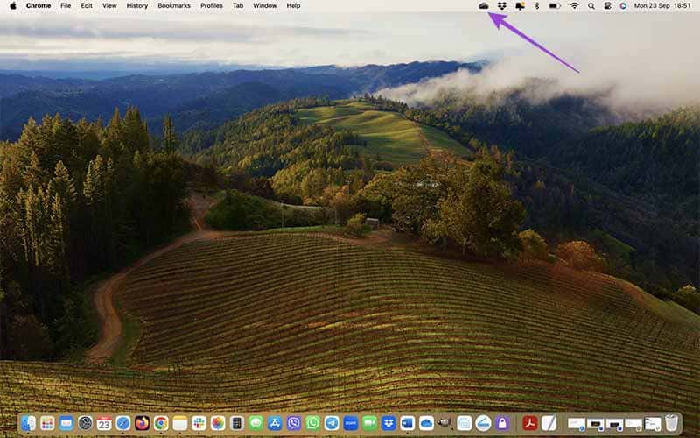Open Dropbox app from the Dock

click(x=388, y=423)
